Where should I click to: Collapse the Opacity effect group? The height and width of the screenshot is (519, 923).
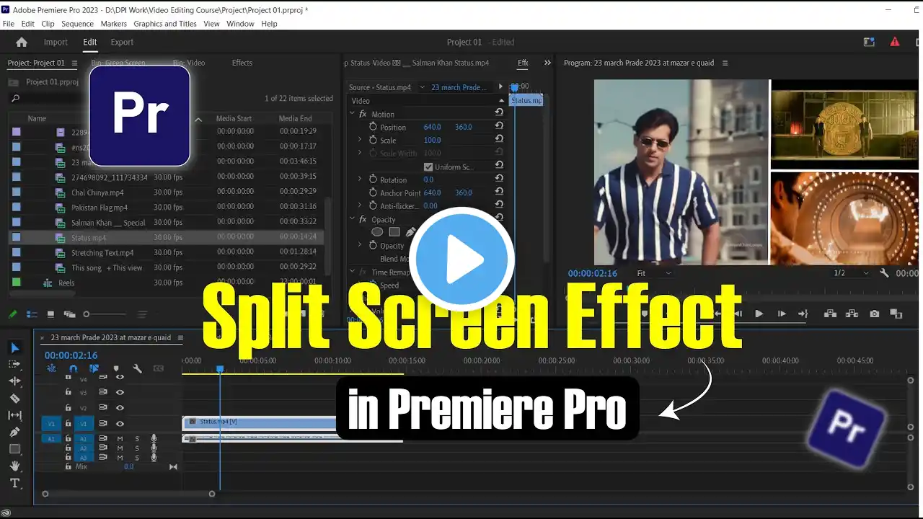352,219
